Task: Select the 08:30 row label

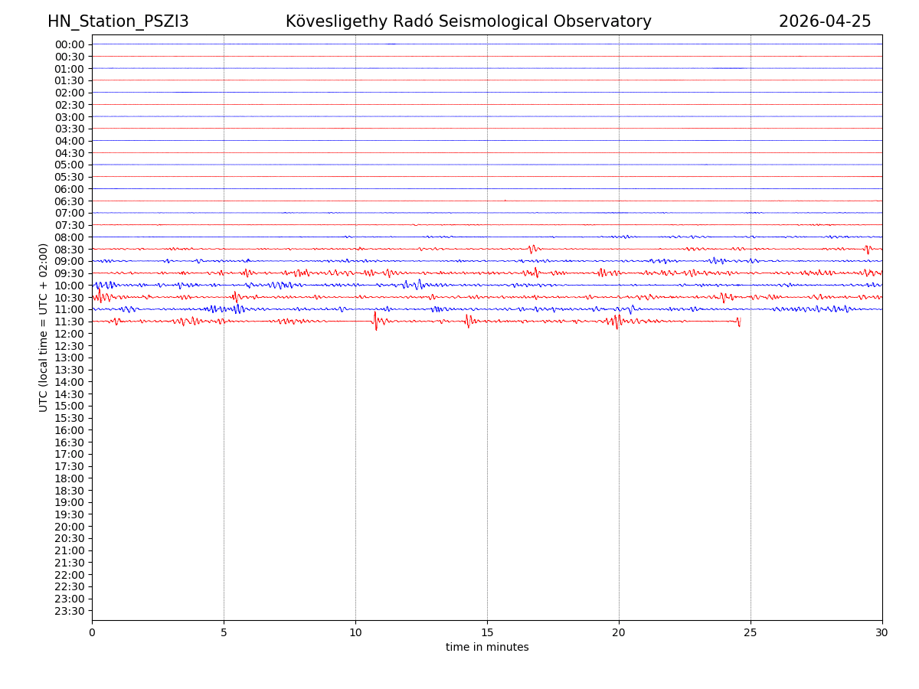Action: pyautogui.click(x=69, y=250)
